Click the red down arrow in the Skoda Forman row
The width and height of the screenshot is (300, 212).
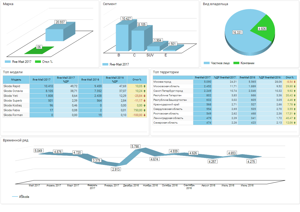tap(144, 115)
